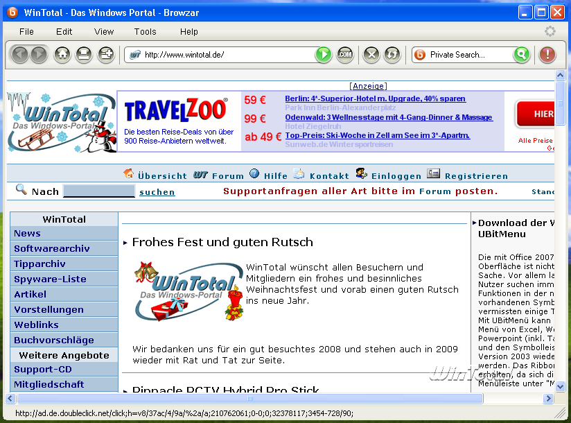
Task: Open the Tools menu
Action: [145, 32]
